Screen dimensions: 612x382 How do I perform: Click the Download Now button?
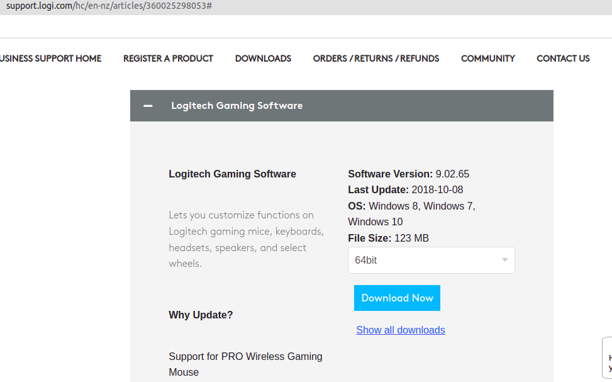(397, 298)
